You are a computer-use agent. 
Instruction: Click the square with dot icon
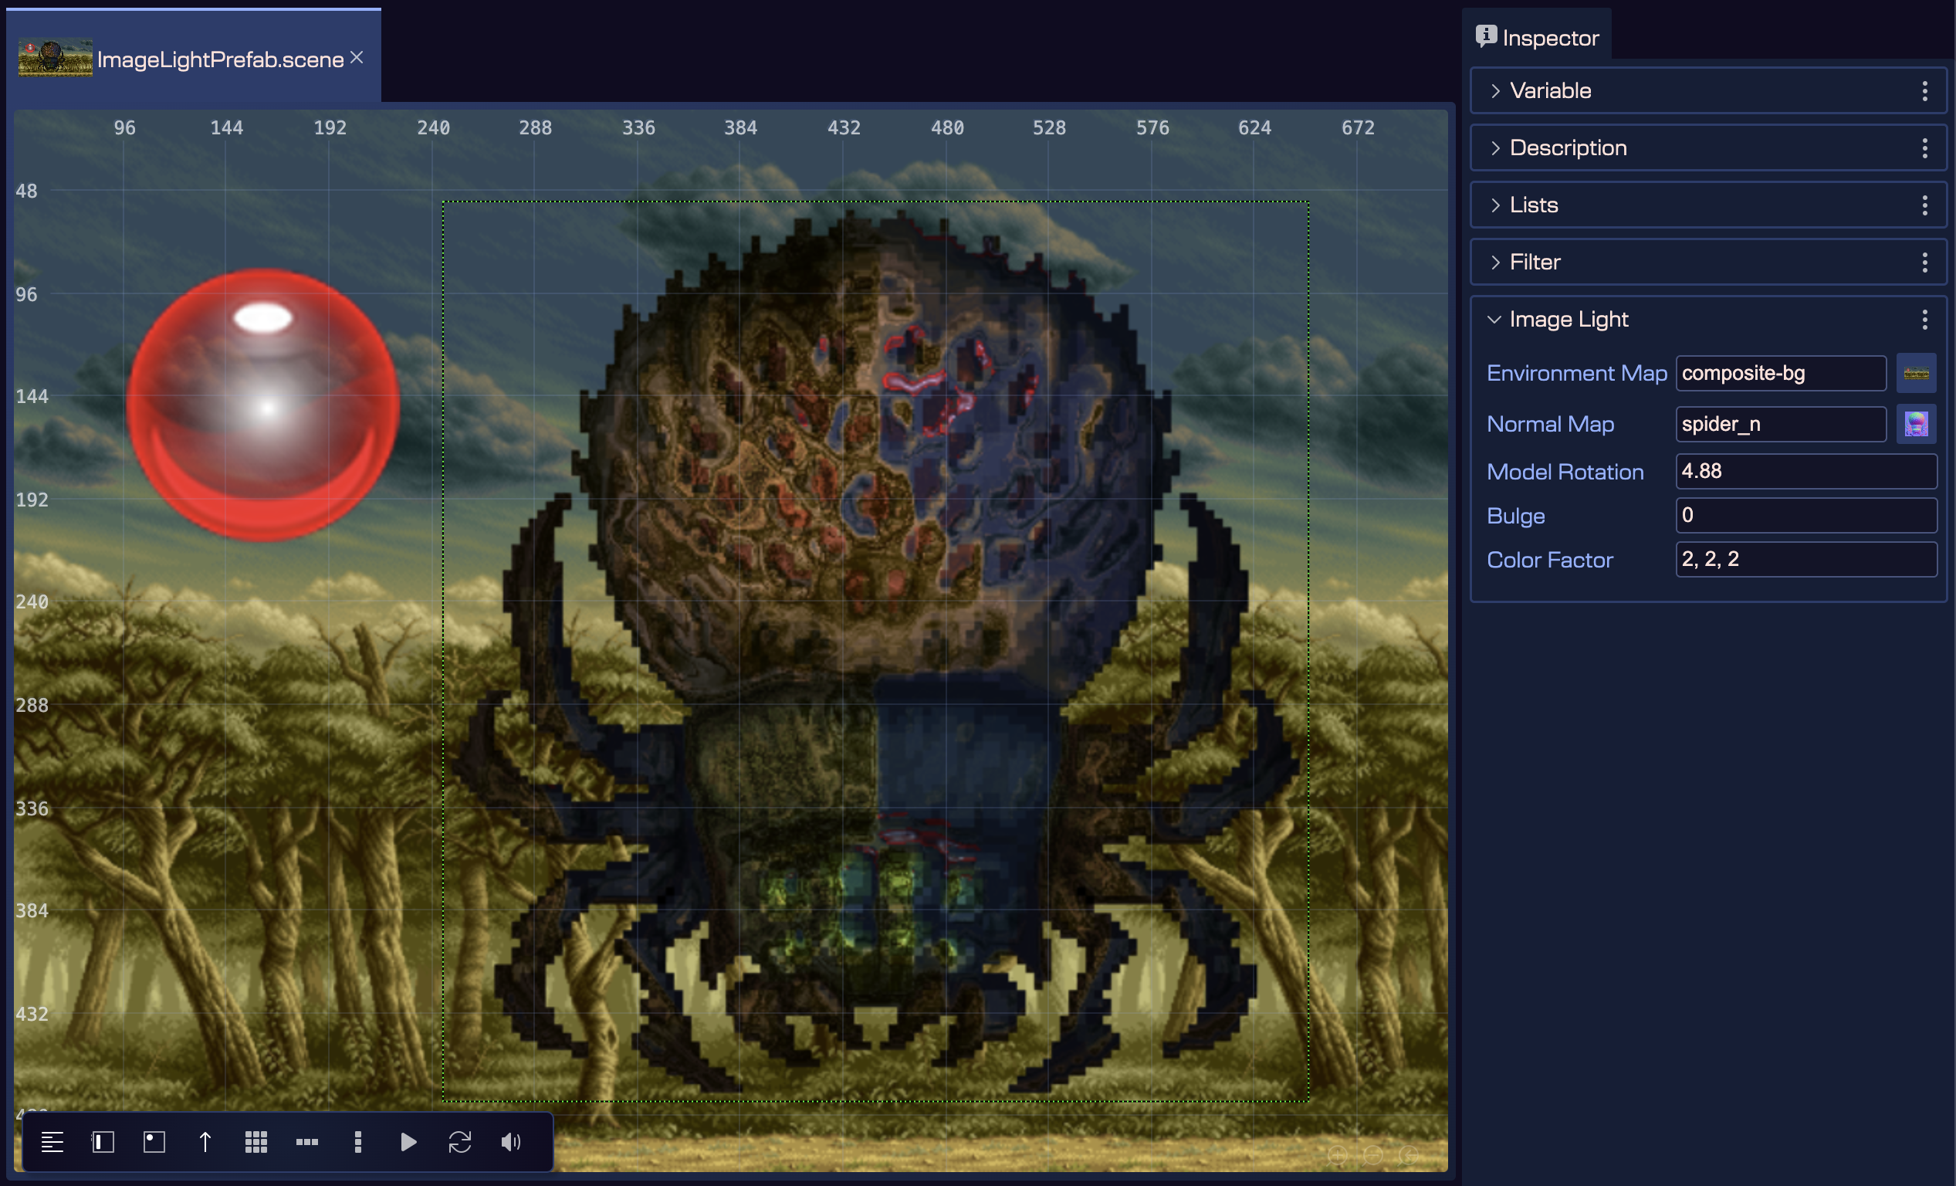154,1142
